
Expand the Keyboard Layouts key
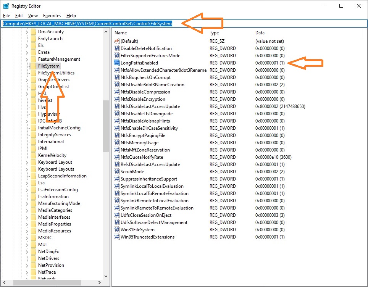coord(27,169)
